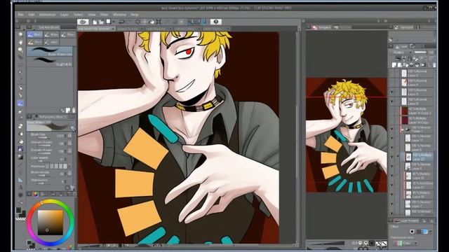Screen dimensions: 449x252
Task: Open the Edit menu
Action: click(x=32, y=14)
